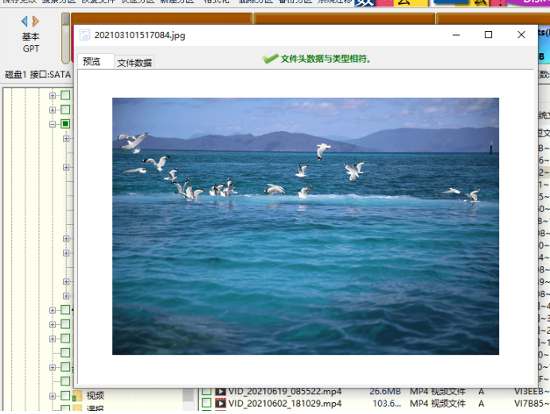Check the 视频 folder checkbox
The width and height of the screenshot is (550, 414).
coord(65,396)
